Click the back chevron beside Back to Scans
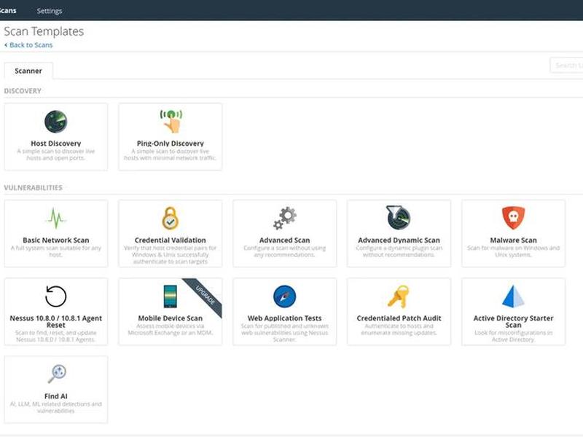Viewport: 583px width, 437px height. coord(6,45)
